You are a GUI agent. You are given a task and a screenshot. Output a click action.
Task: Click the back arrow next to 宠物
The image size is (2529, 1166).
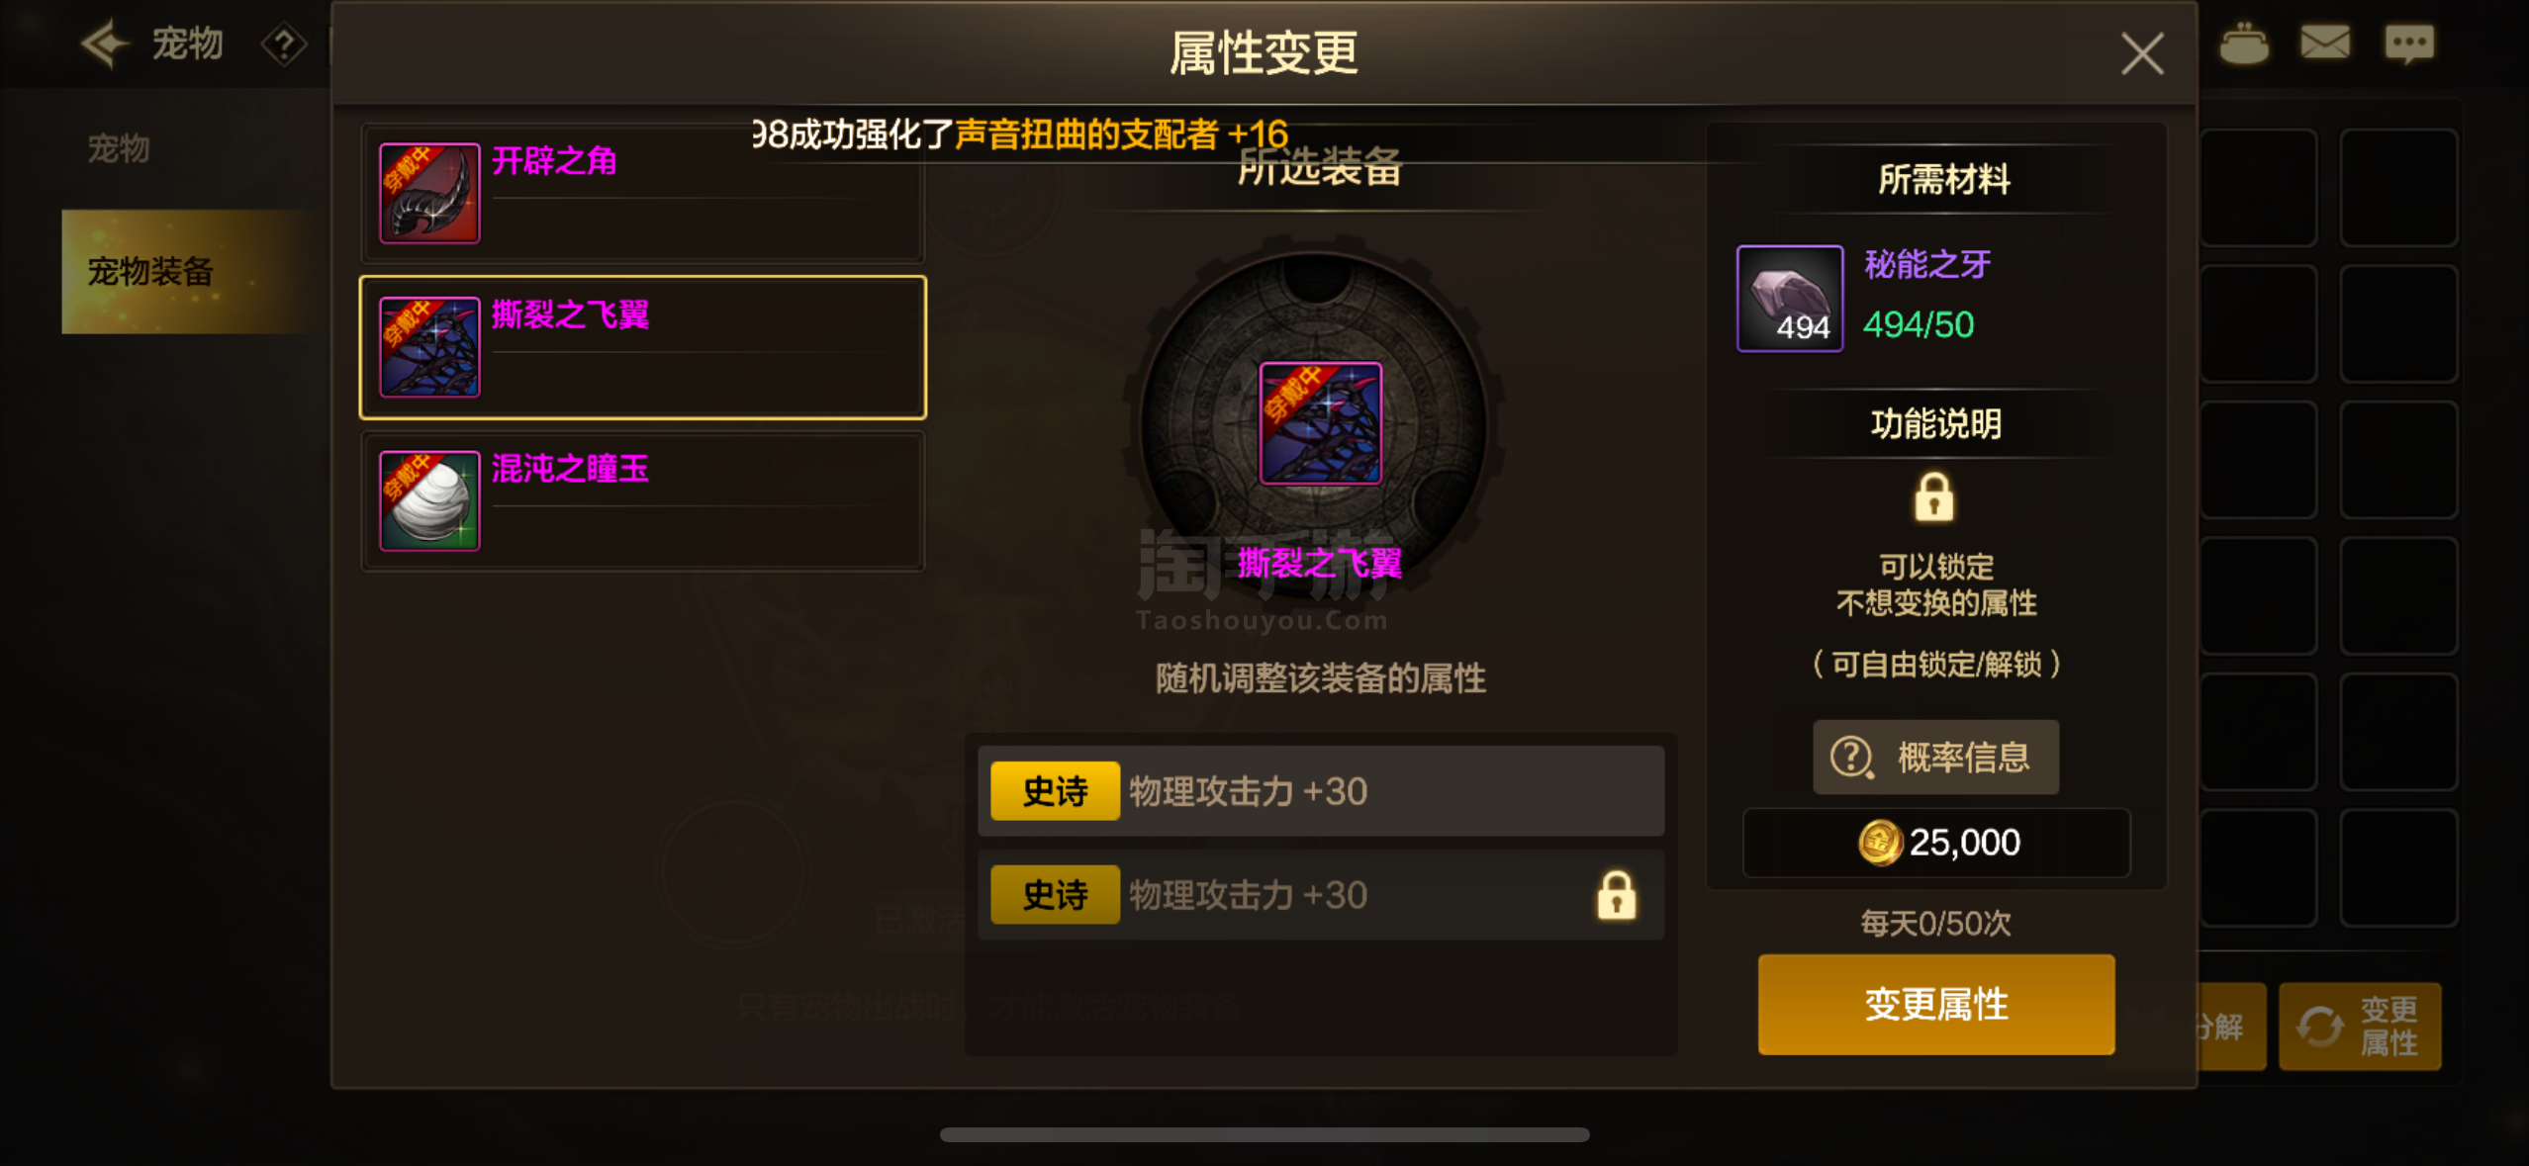(x=105, y=44)
